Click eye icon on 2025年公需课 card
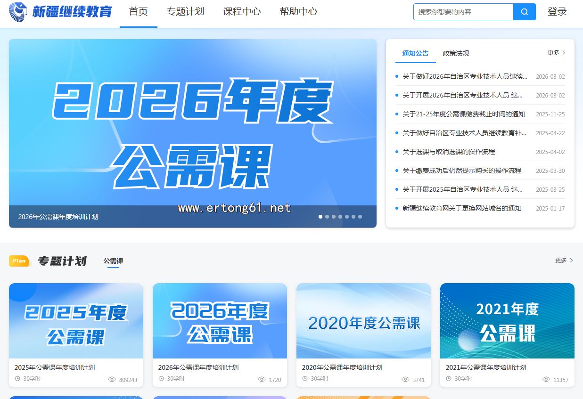Image resolution: width=583 pixels, height=399 pixels. (112, 379)
